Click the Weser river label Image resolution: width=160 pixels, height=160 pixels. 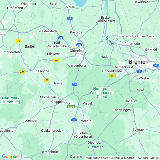click(110, 41)
